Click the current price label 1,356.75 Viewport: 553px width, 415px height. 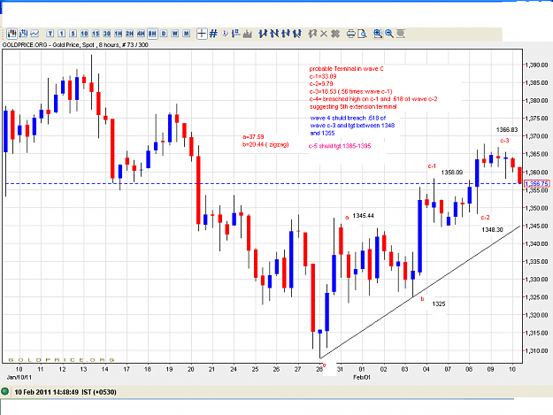(x=537, y=184)
